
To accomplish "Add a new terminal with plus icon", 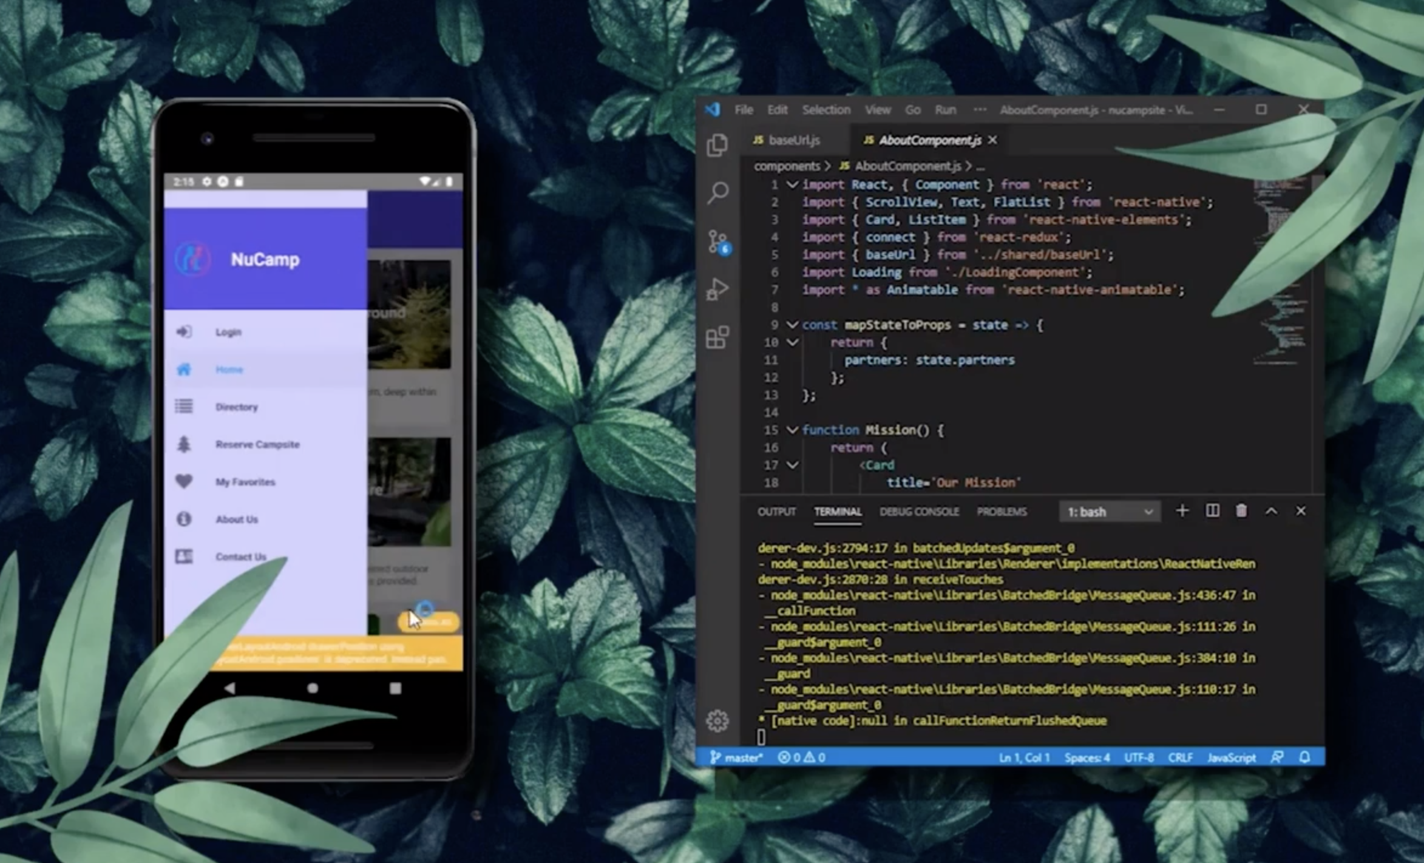I will [x=1182, y=511].
